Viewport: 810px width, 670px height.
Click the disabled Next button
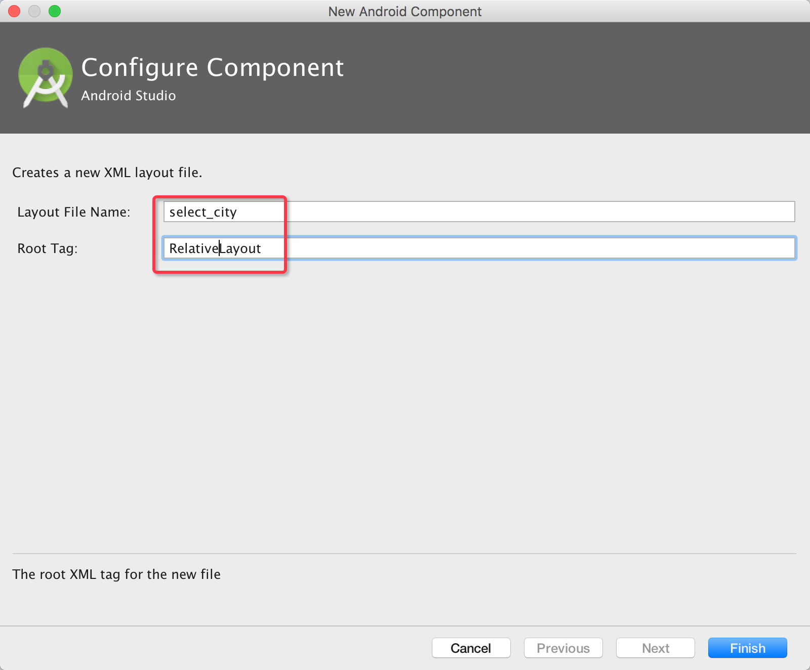pos(655,648)
